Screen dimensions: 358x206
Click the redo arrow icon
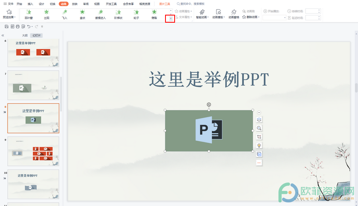[36, 27]
